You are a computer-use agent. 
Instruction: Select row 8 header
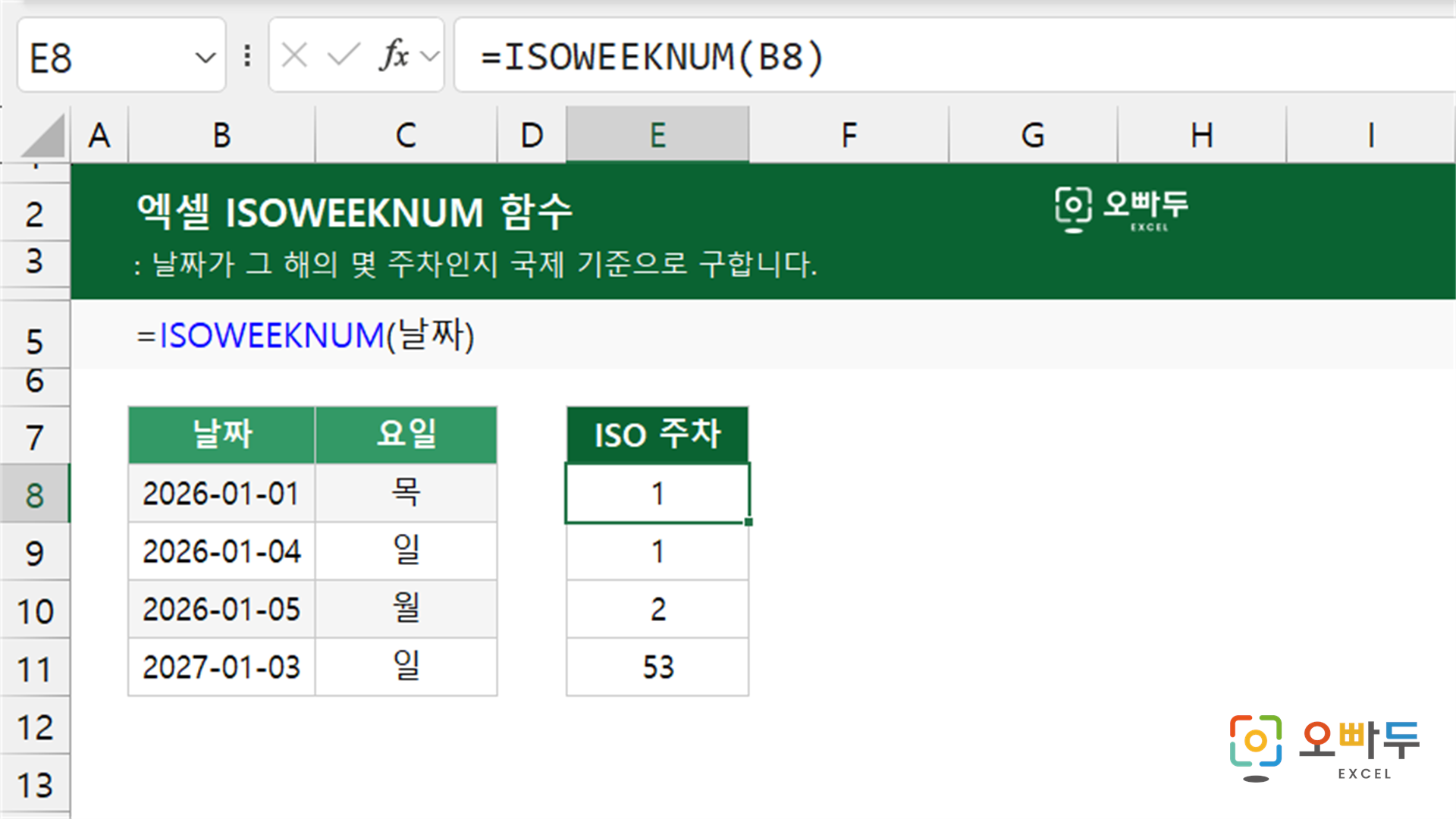pyautogui.click(x=35, y=494)
